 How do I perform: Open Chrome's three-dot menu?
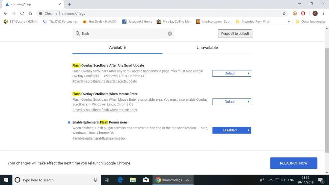click(x=323, y=13)
